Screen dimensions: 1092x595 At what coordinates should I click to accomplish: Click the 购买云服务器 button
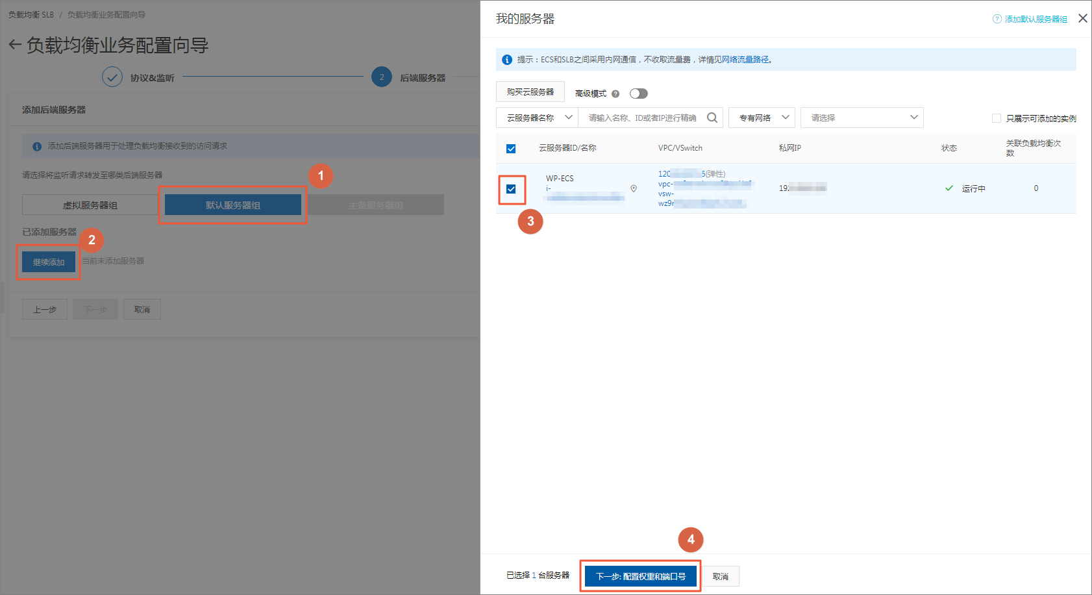[x=530, y=92]
